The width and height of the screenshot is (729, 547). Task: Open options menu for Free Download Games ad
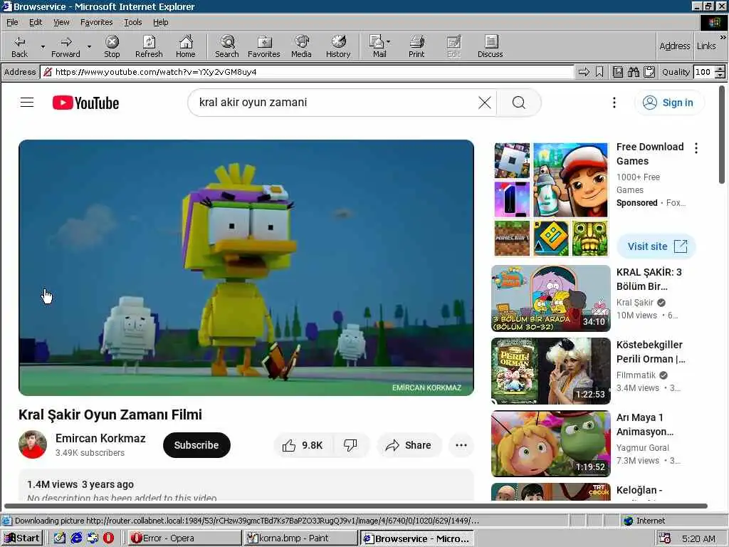pyautogui.click(x=696, y=148)
